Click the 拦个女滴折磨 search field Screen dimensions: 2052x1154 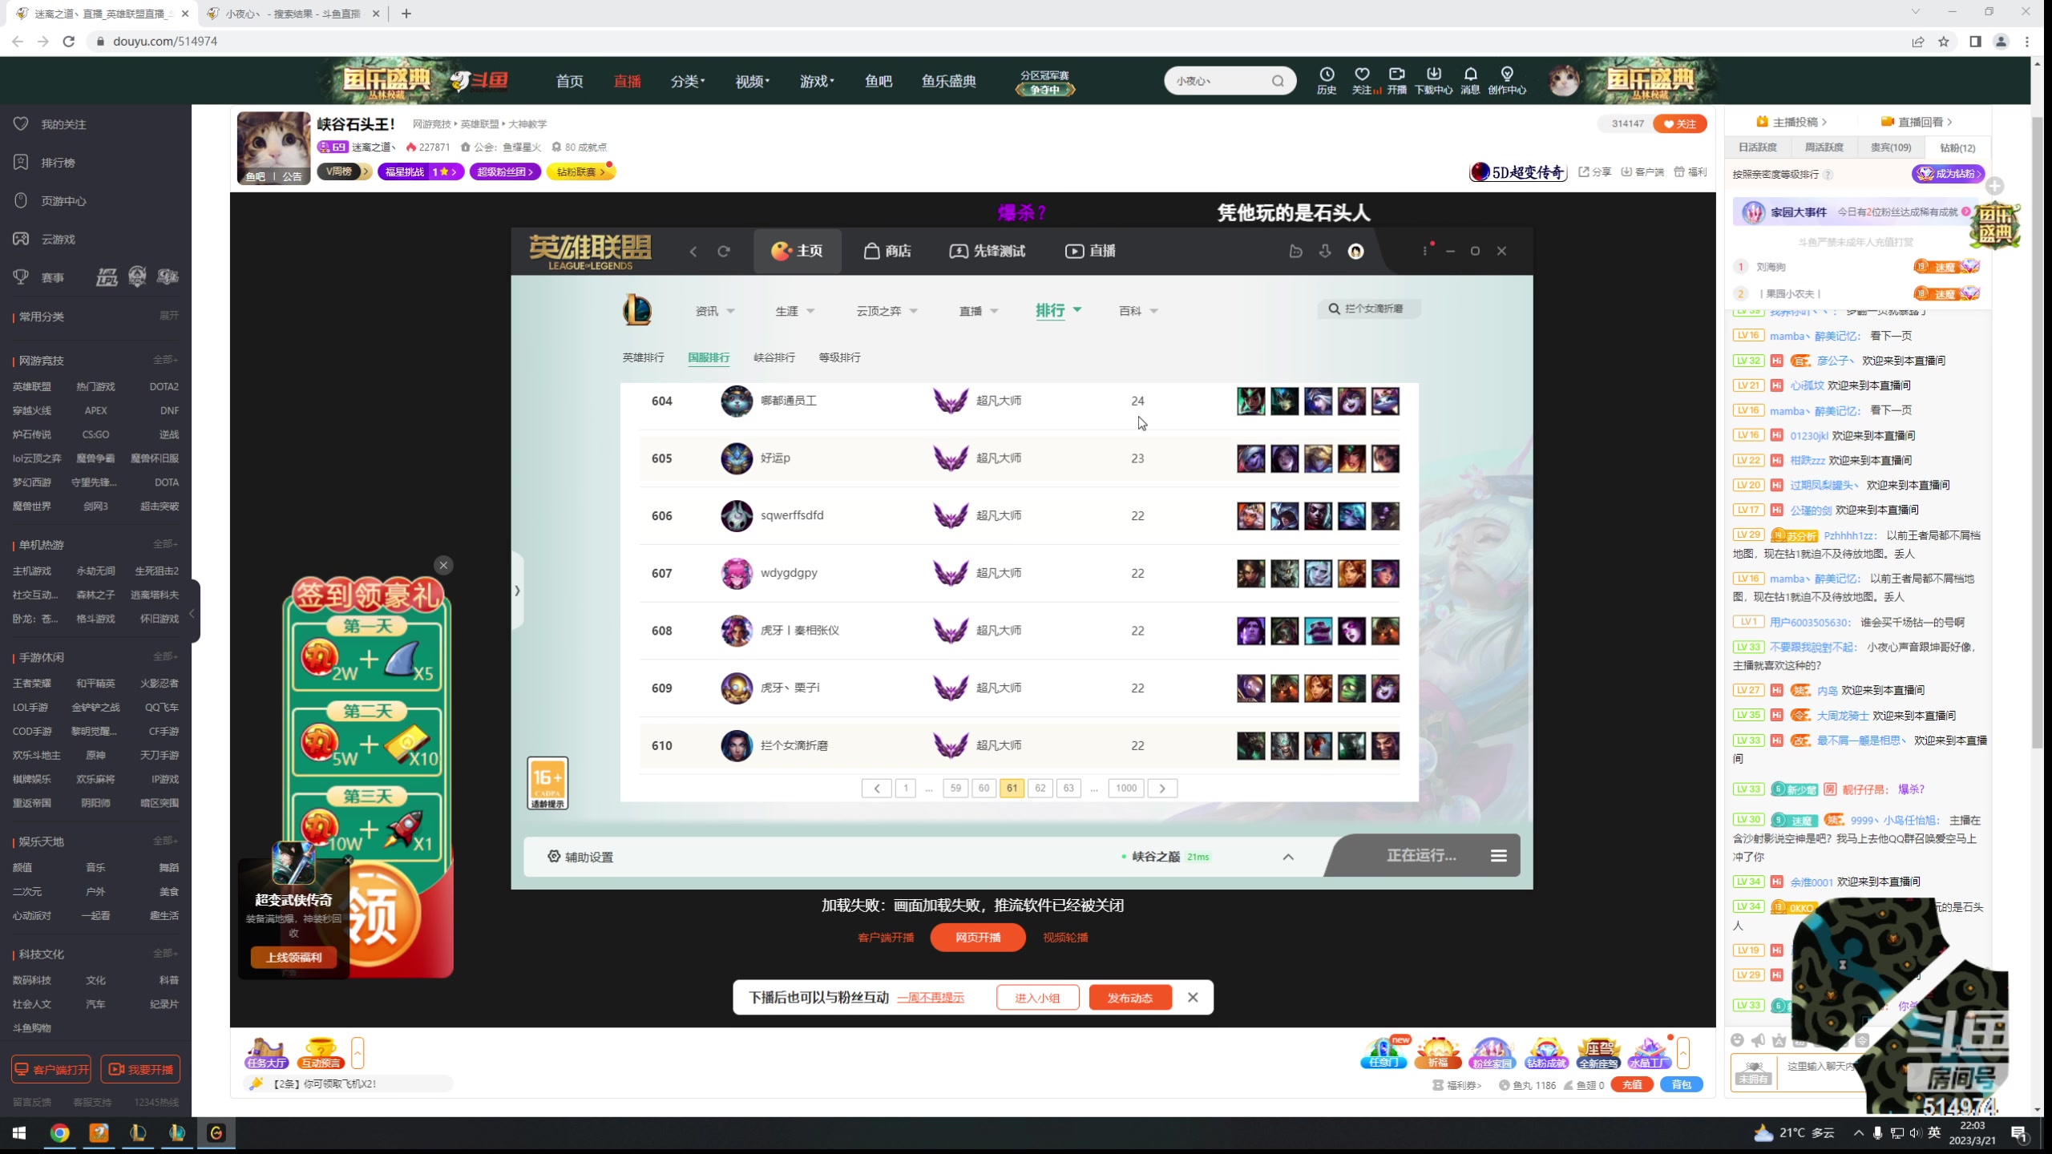coord(1372,309)
